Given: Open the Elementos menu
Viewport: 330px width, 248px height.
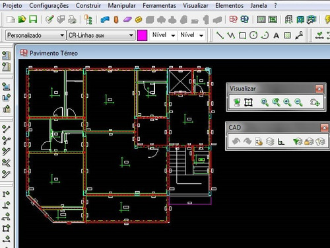Looking at the screenshot, I should [229, 5].
